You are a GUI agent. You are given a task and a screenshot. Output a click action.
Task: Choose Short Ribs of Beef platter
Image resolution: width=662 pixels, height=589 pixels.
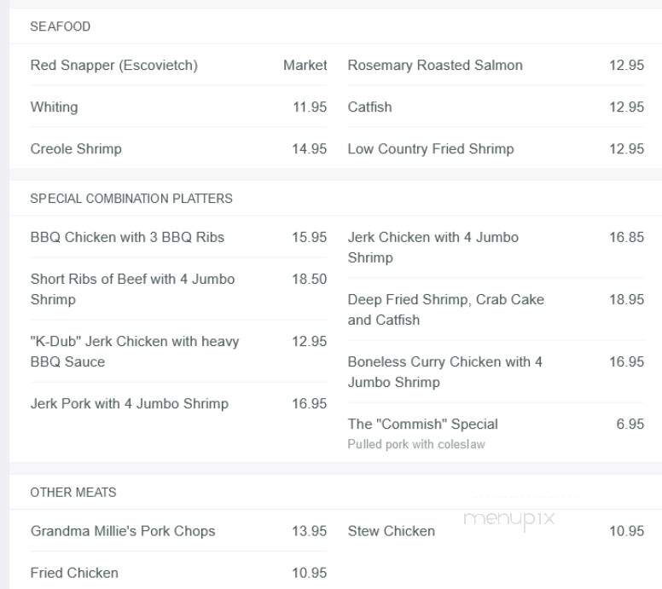click(132, 289)
